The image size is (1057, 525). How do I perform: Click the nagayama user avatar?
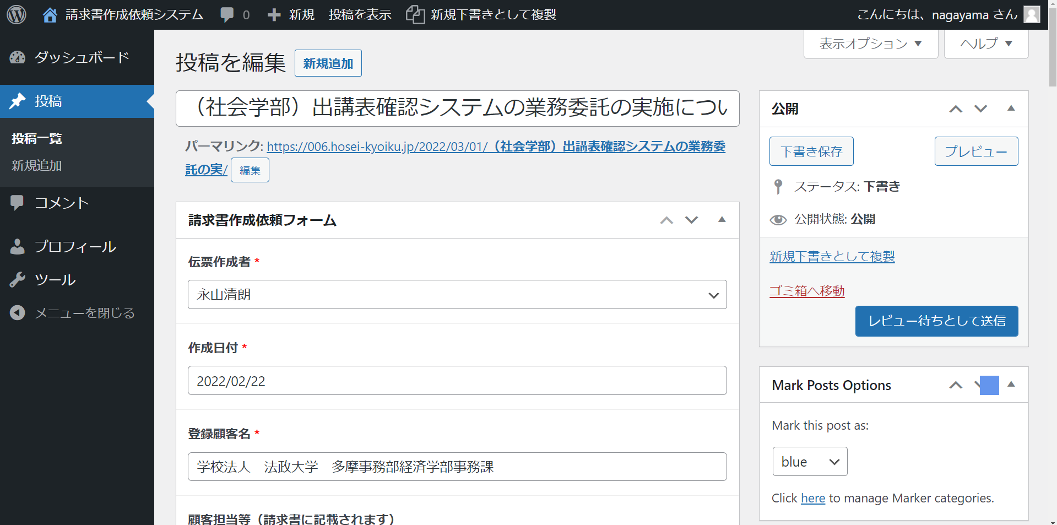(1032, 14)
